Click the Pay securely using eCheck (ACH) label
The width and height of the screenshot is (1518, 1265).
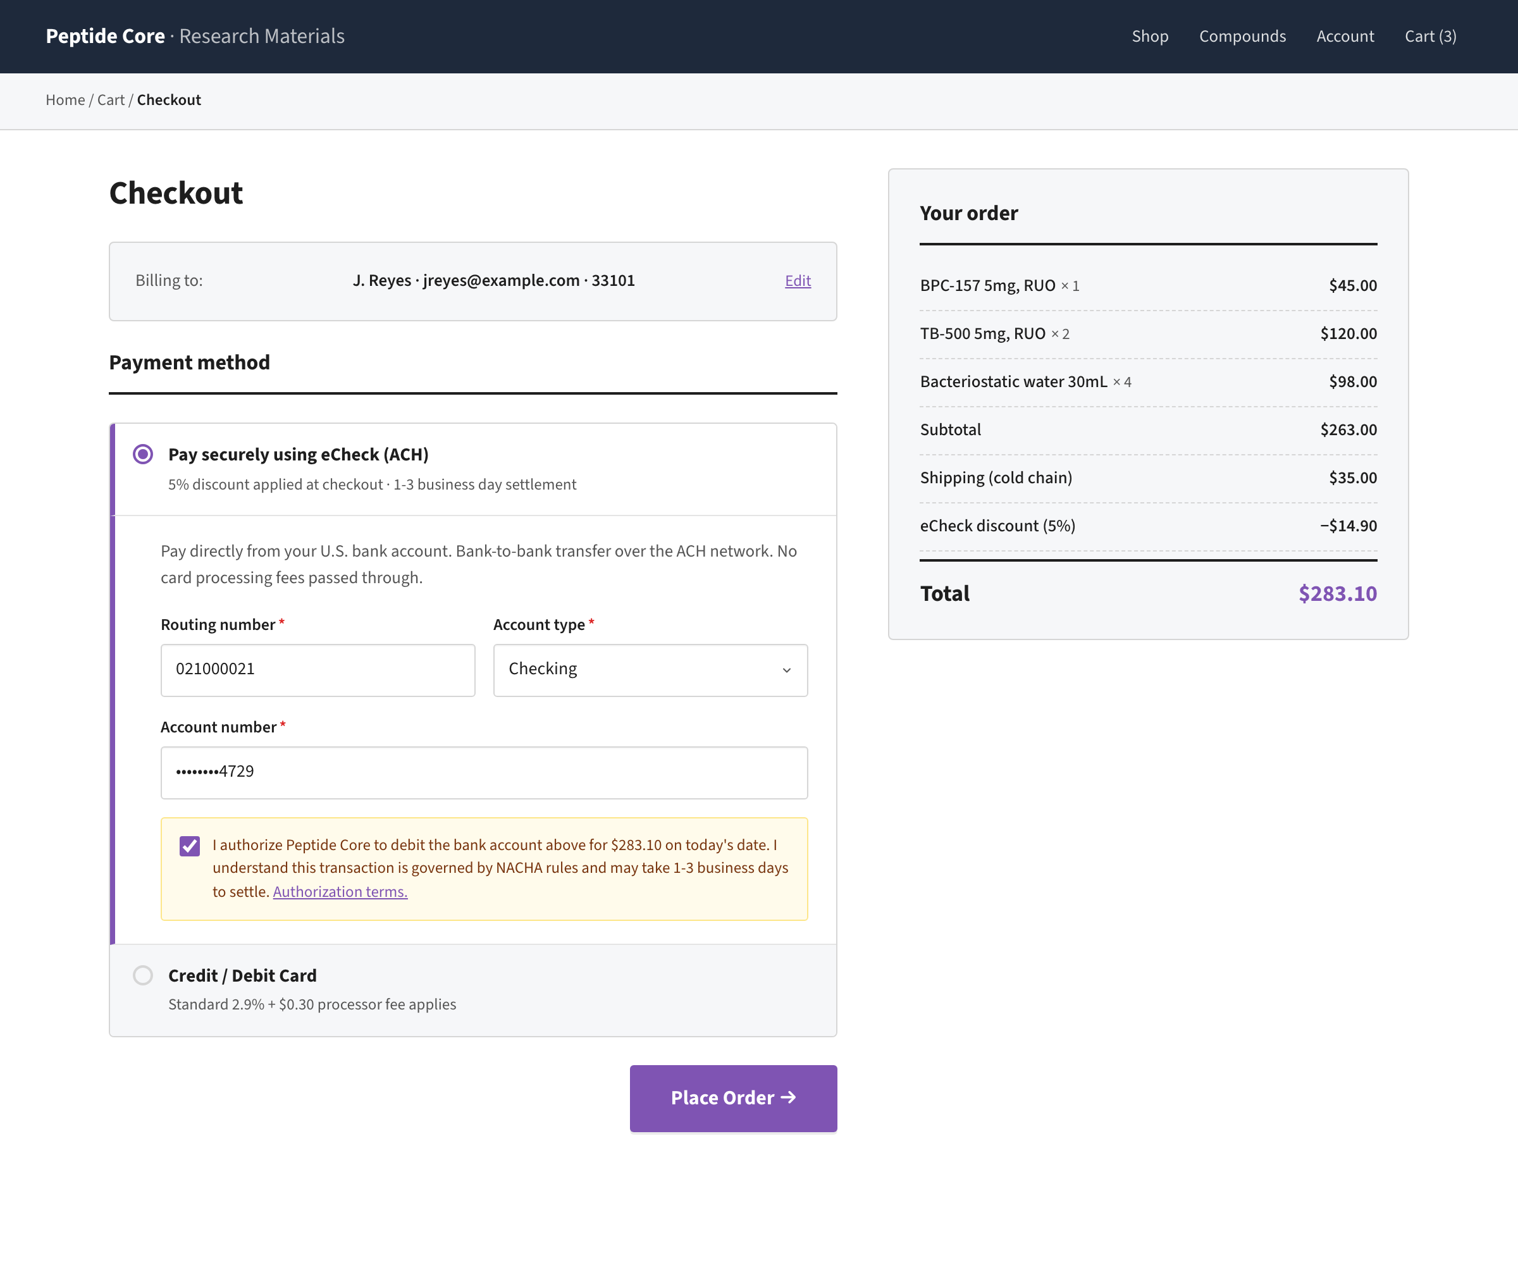299,454
